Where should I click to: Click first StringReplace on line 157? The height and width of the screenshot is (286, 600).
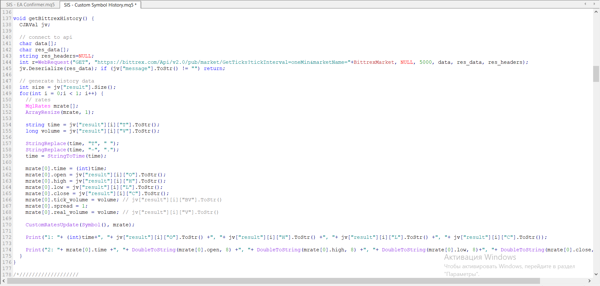(x=46, y=143)
